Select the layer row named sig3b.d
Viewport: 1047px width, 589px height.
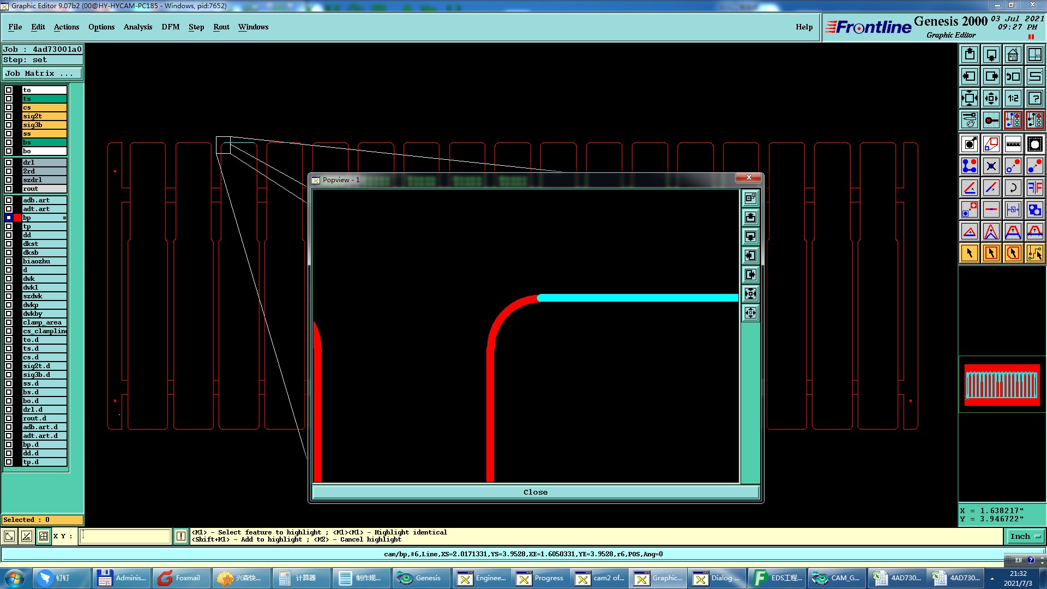(x=44, y=375)
